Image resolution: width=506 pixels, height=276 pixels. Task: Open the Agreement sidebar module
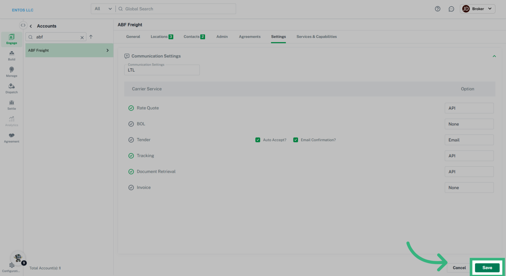click(x=12, y=138)
